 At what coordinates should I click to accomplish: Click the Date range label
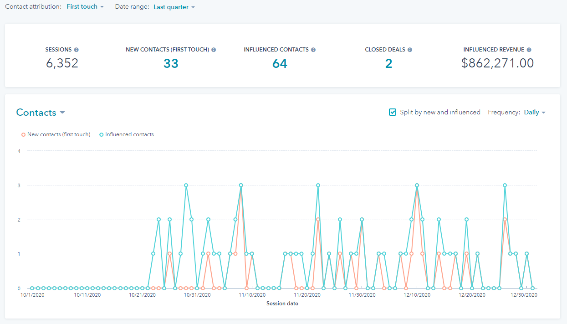click(132, 7)
